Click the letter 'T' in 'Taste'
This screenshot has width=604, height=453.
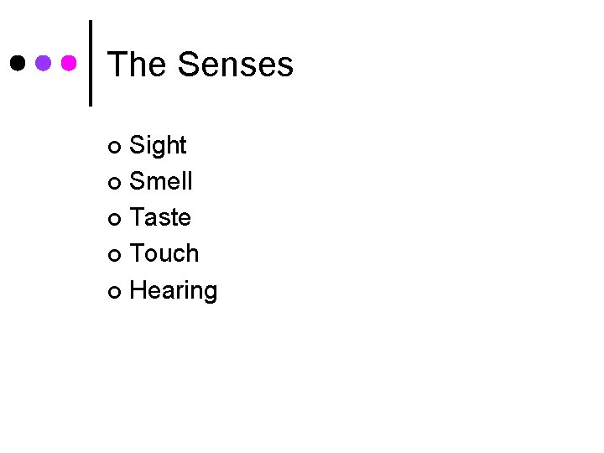[x=138, y=217]
